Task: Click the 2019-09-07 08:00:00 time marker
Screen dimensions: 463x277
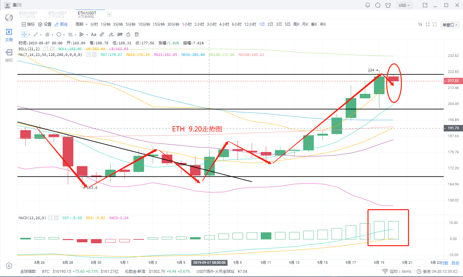Action: 209,263
